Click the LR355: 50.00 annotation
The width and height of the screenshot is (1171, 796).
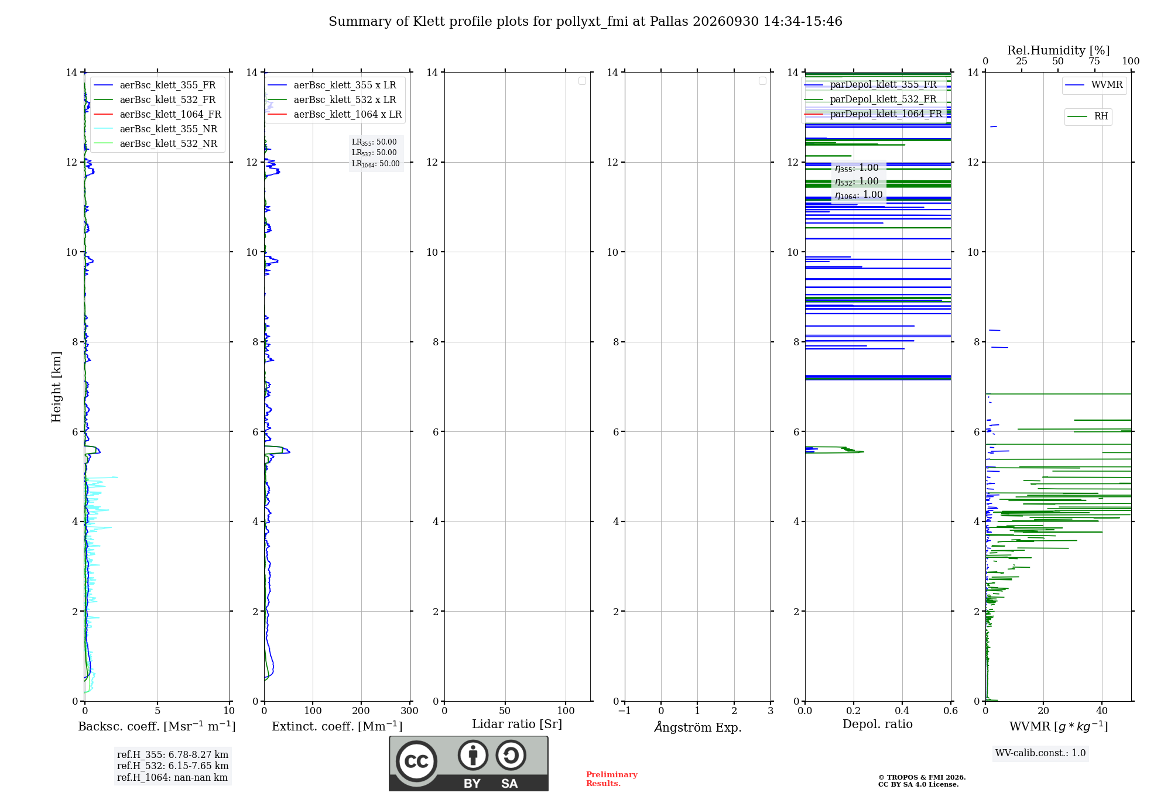(x=374, y=142)
